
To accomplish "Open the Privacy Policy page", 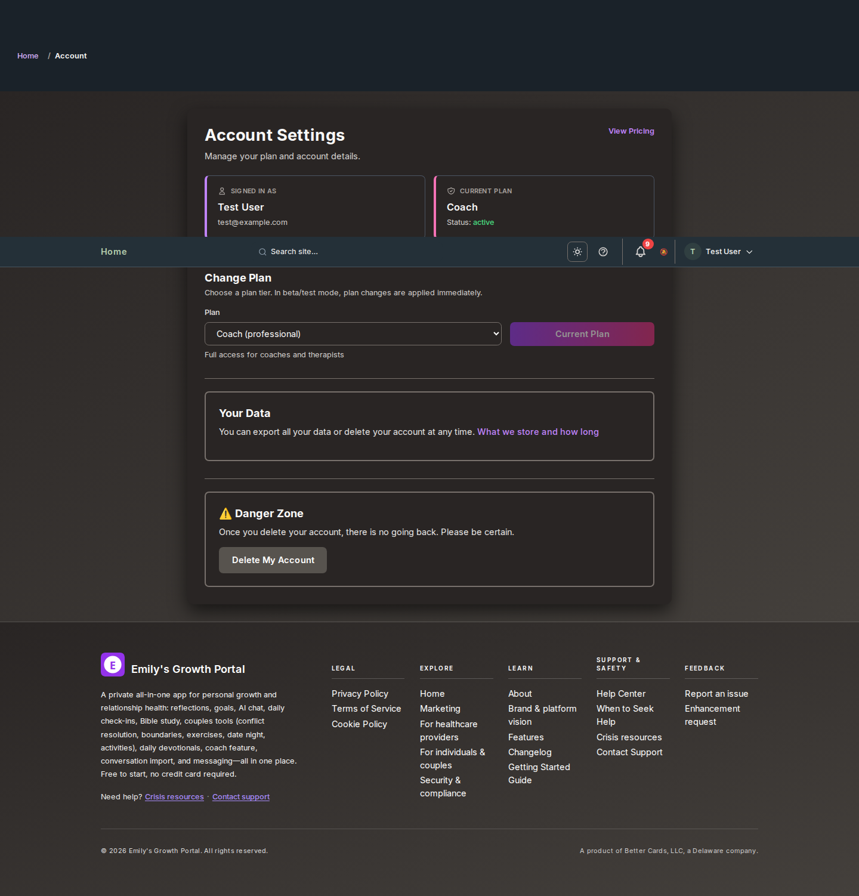I will (360, 694).
